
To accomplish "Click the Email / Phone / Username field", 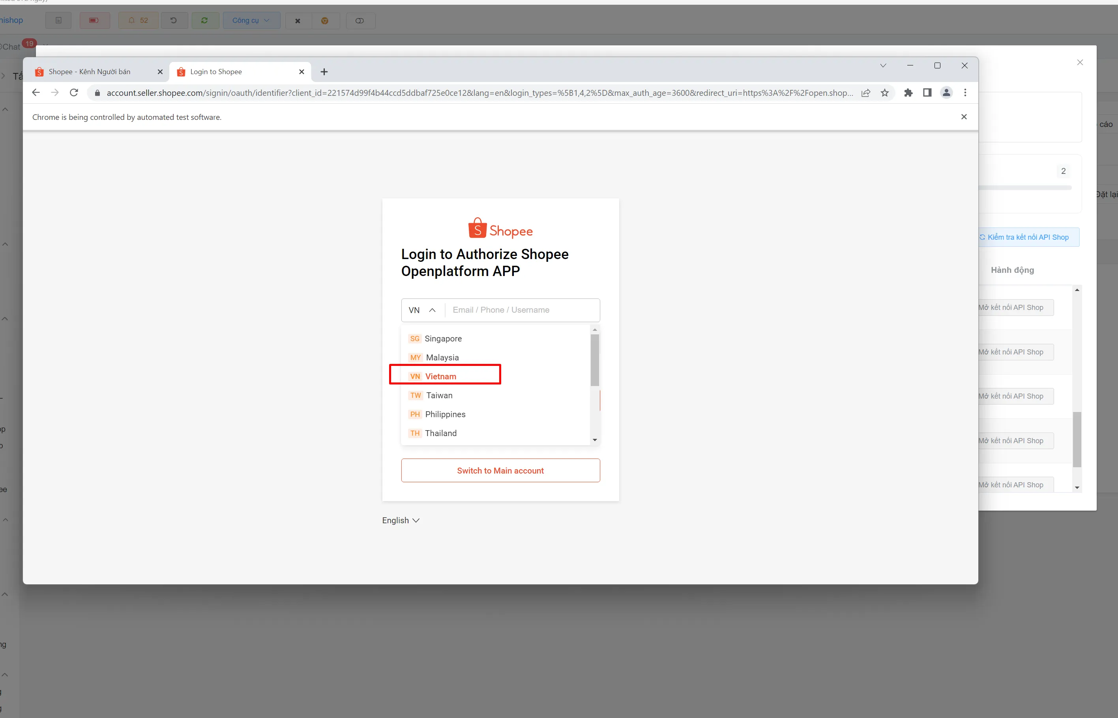I will click(x=522, y=310).
